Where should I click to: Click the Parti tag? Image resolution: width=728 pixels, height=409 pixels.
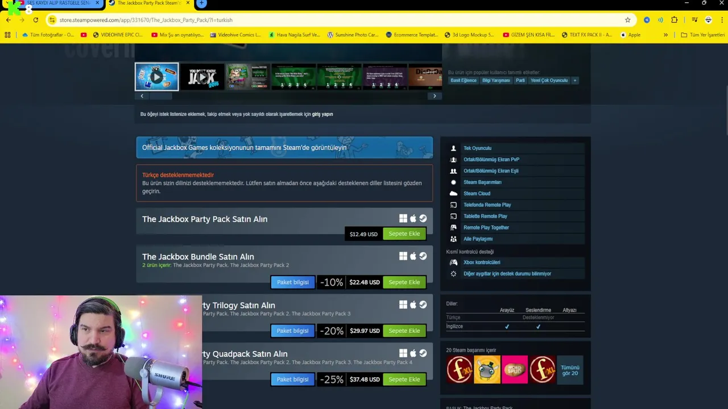click(520, 81)
